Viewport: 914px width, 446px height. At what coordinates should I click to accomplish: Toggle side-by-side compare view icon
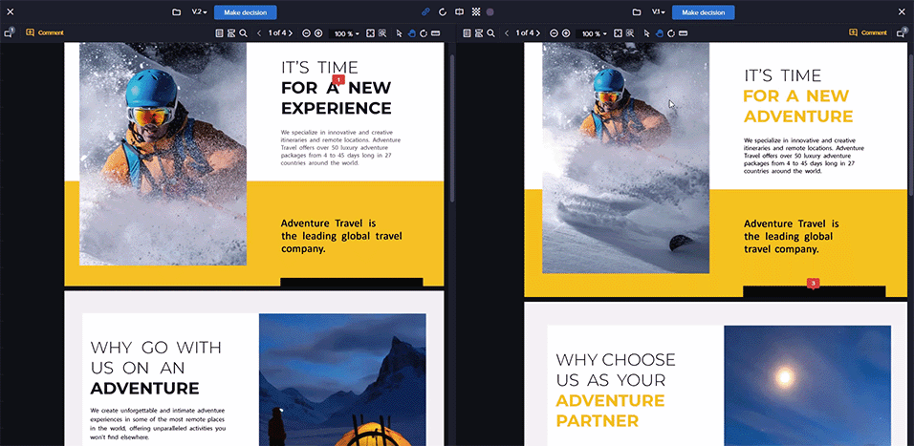click(x=459, y=12)
